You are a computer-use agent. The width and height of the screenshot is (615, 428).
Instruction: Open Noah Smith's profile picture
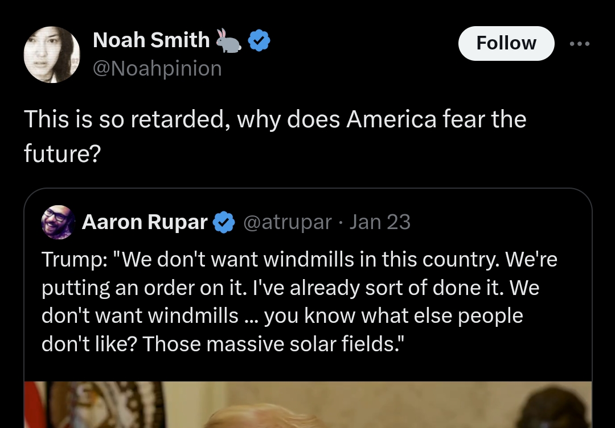coord(52,55)
